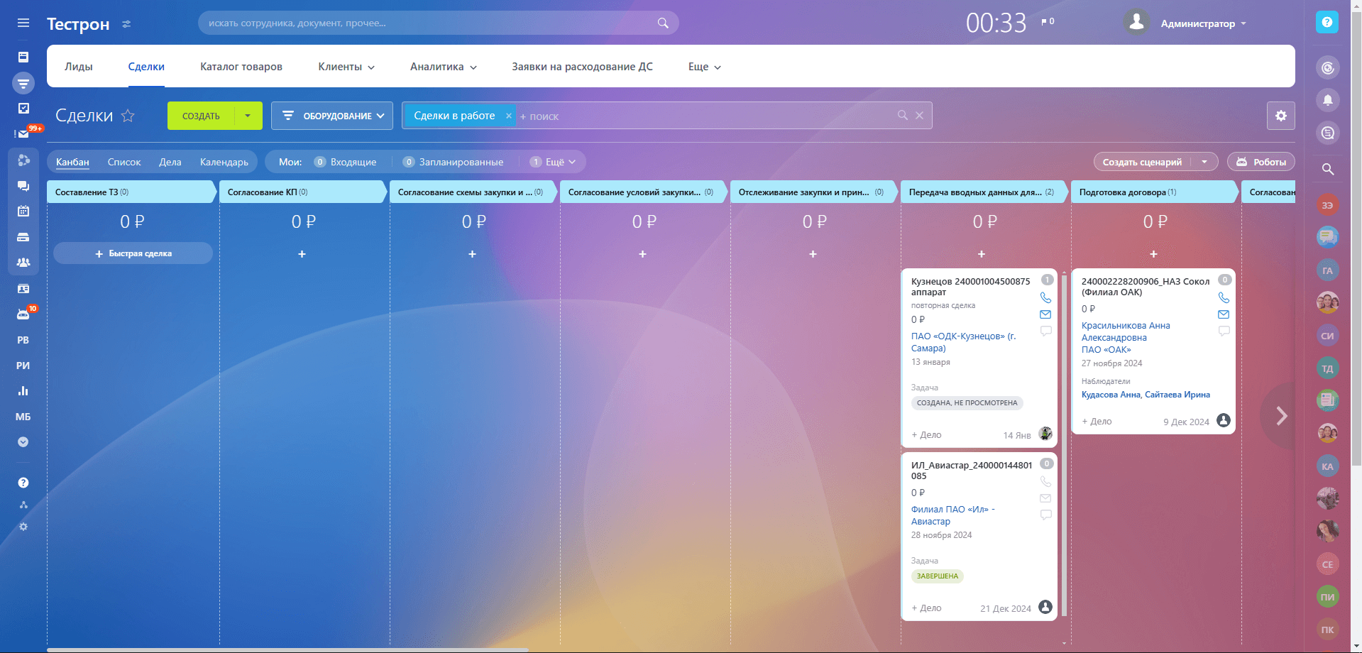Open the help question mark button
The height and width of the screenshot is (653, 1362).
[x=1327, y=22]
